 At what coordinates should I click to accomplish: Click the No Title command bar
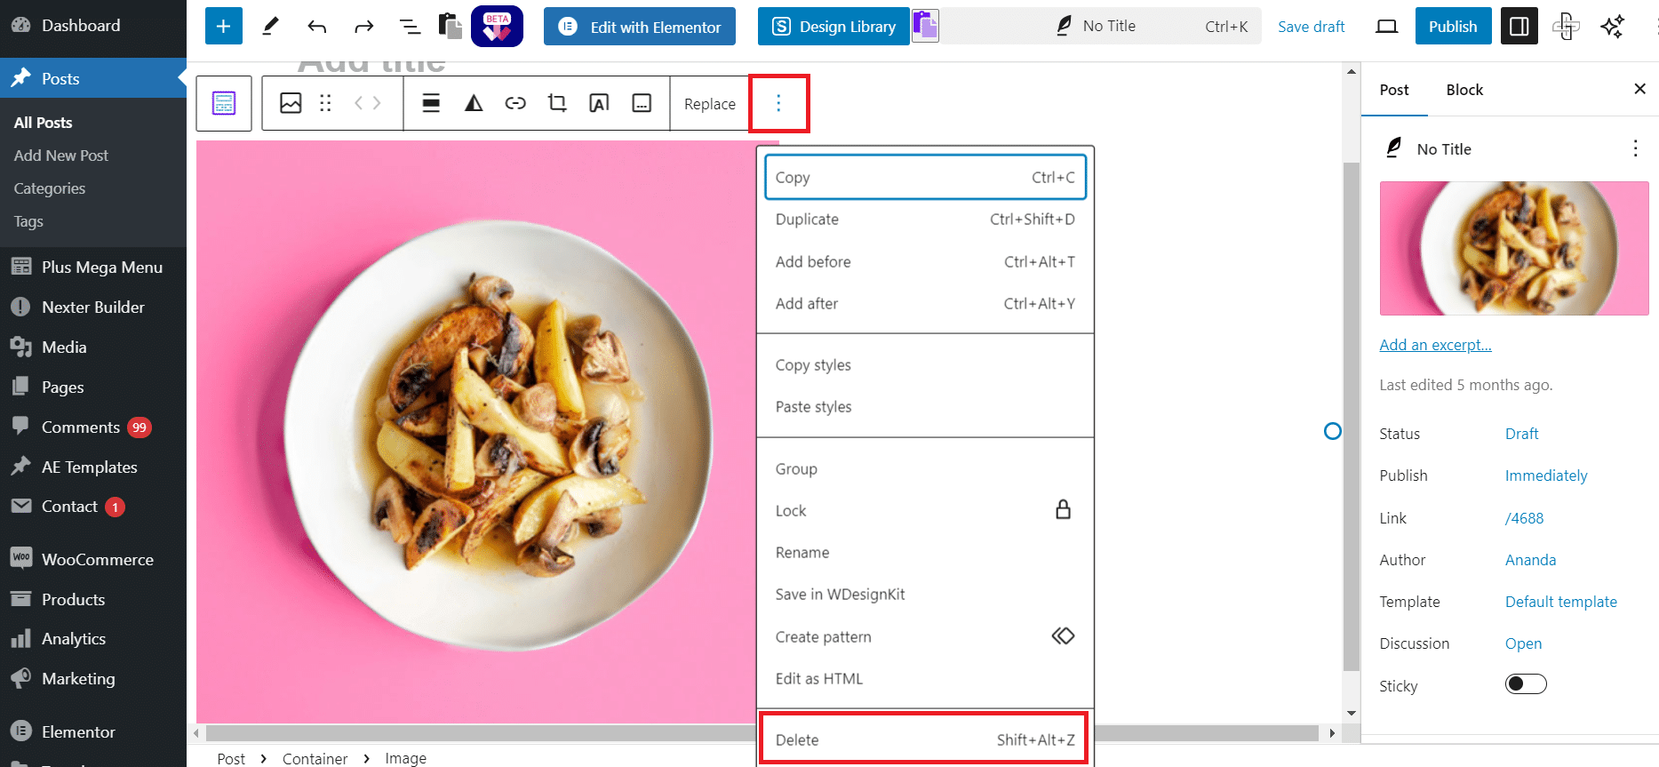[1101, 26]
